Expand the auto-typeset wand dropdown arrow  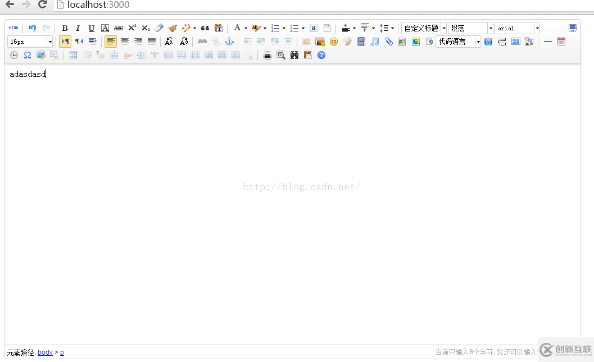coord(194,29)
